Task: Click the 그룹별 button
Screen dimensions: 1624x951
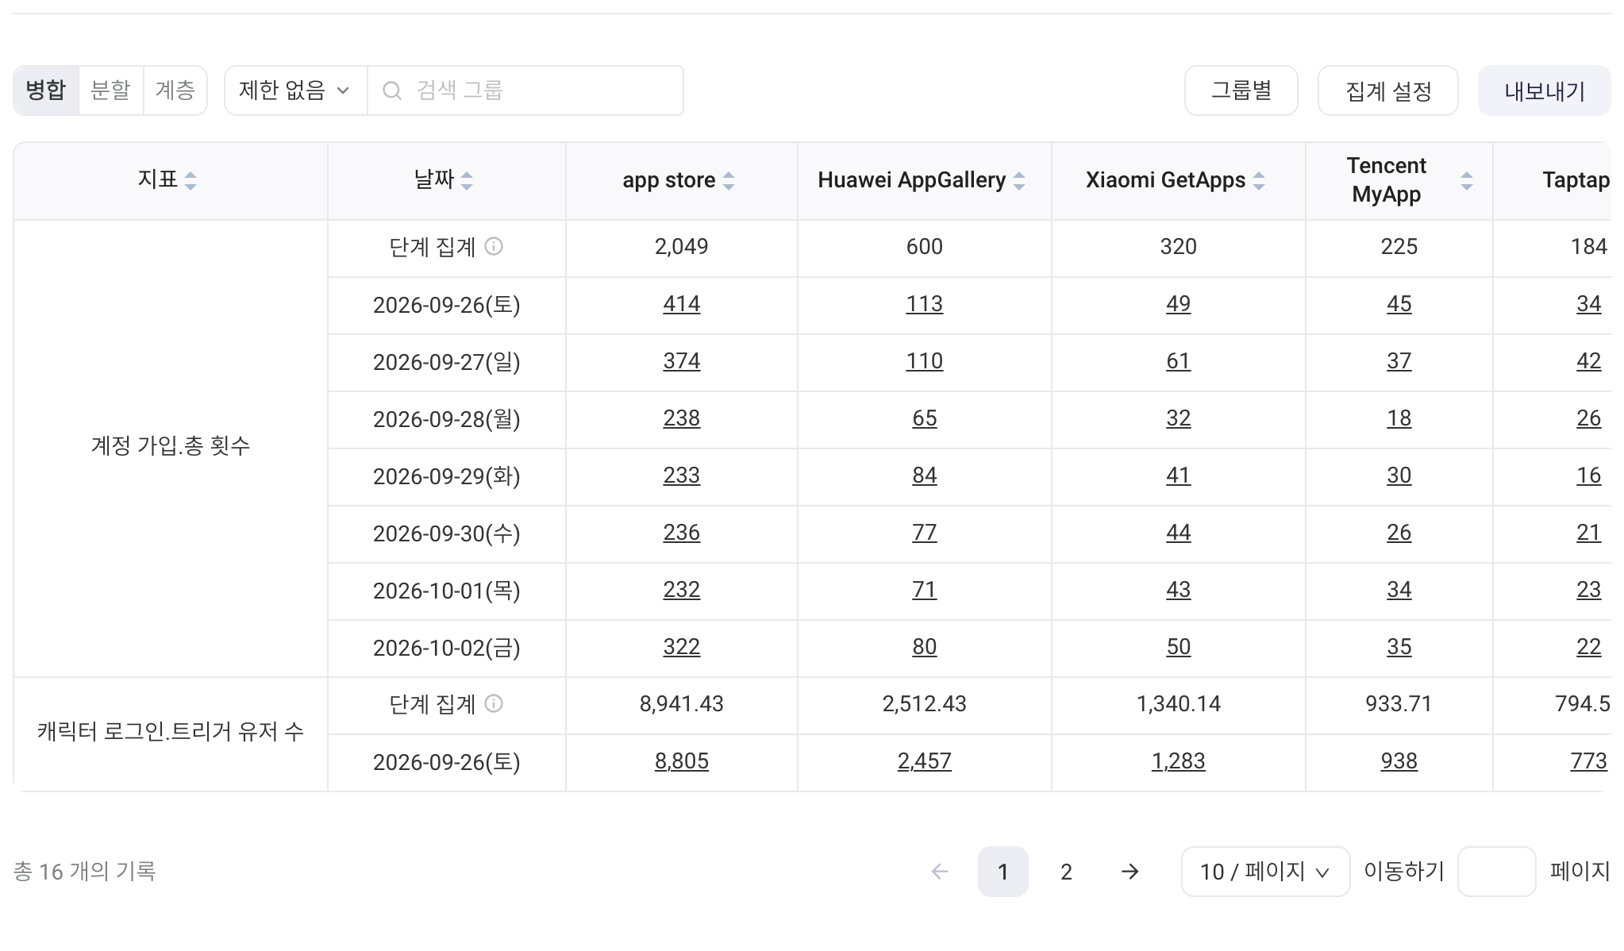Action: tap(1241, 90)
